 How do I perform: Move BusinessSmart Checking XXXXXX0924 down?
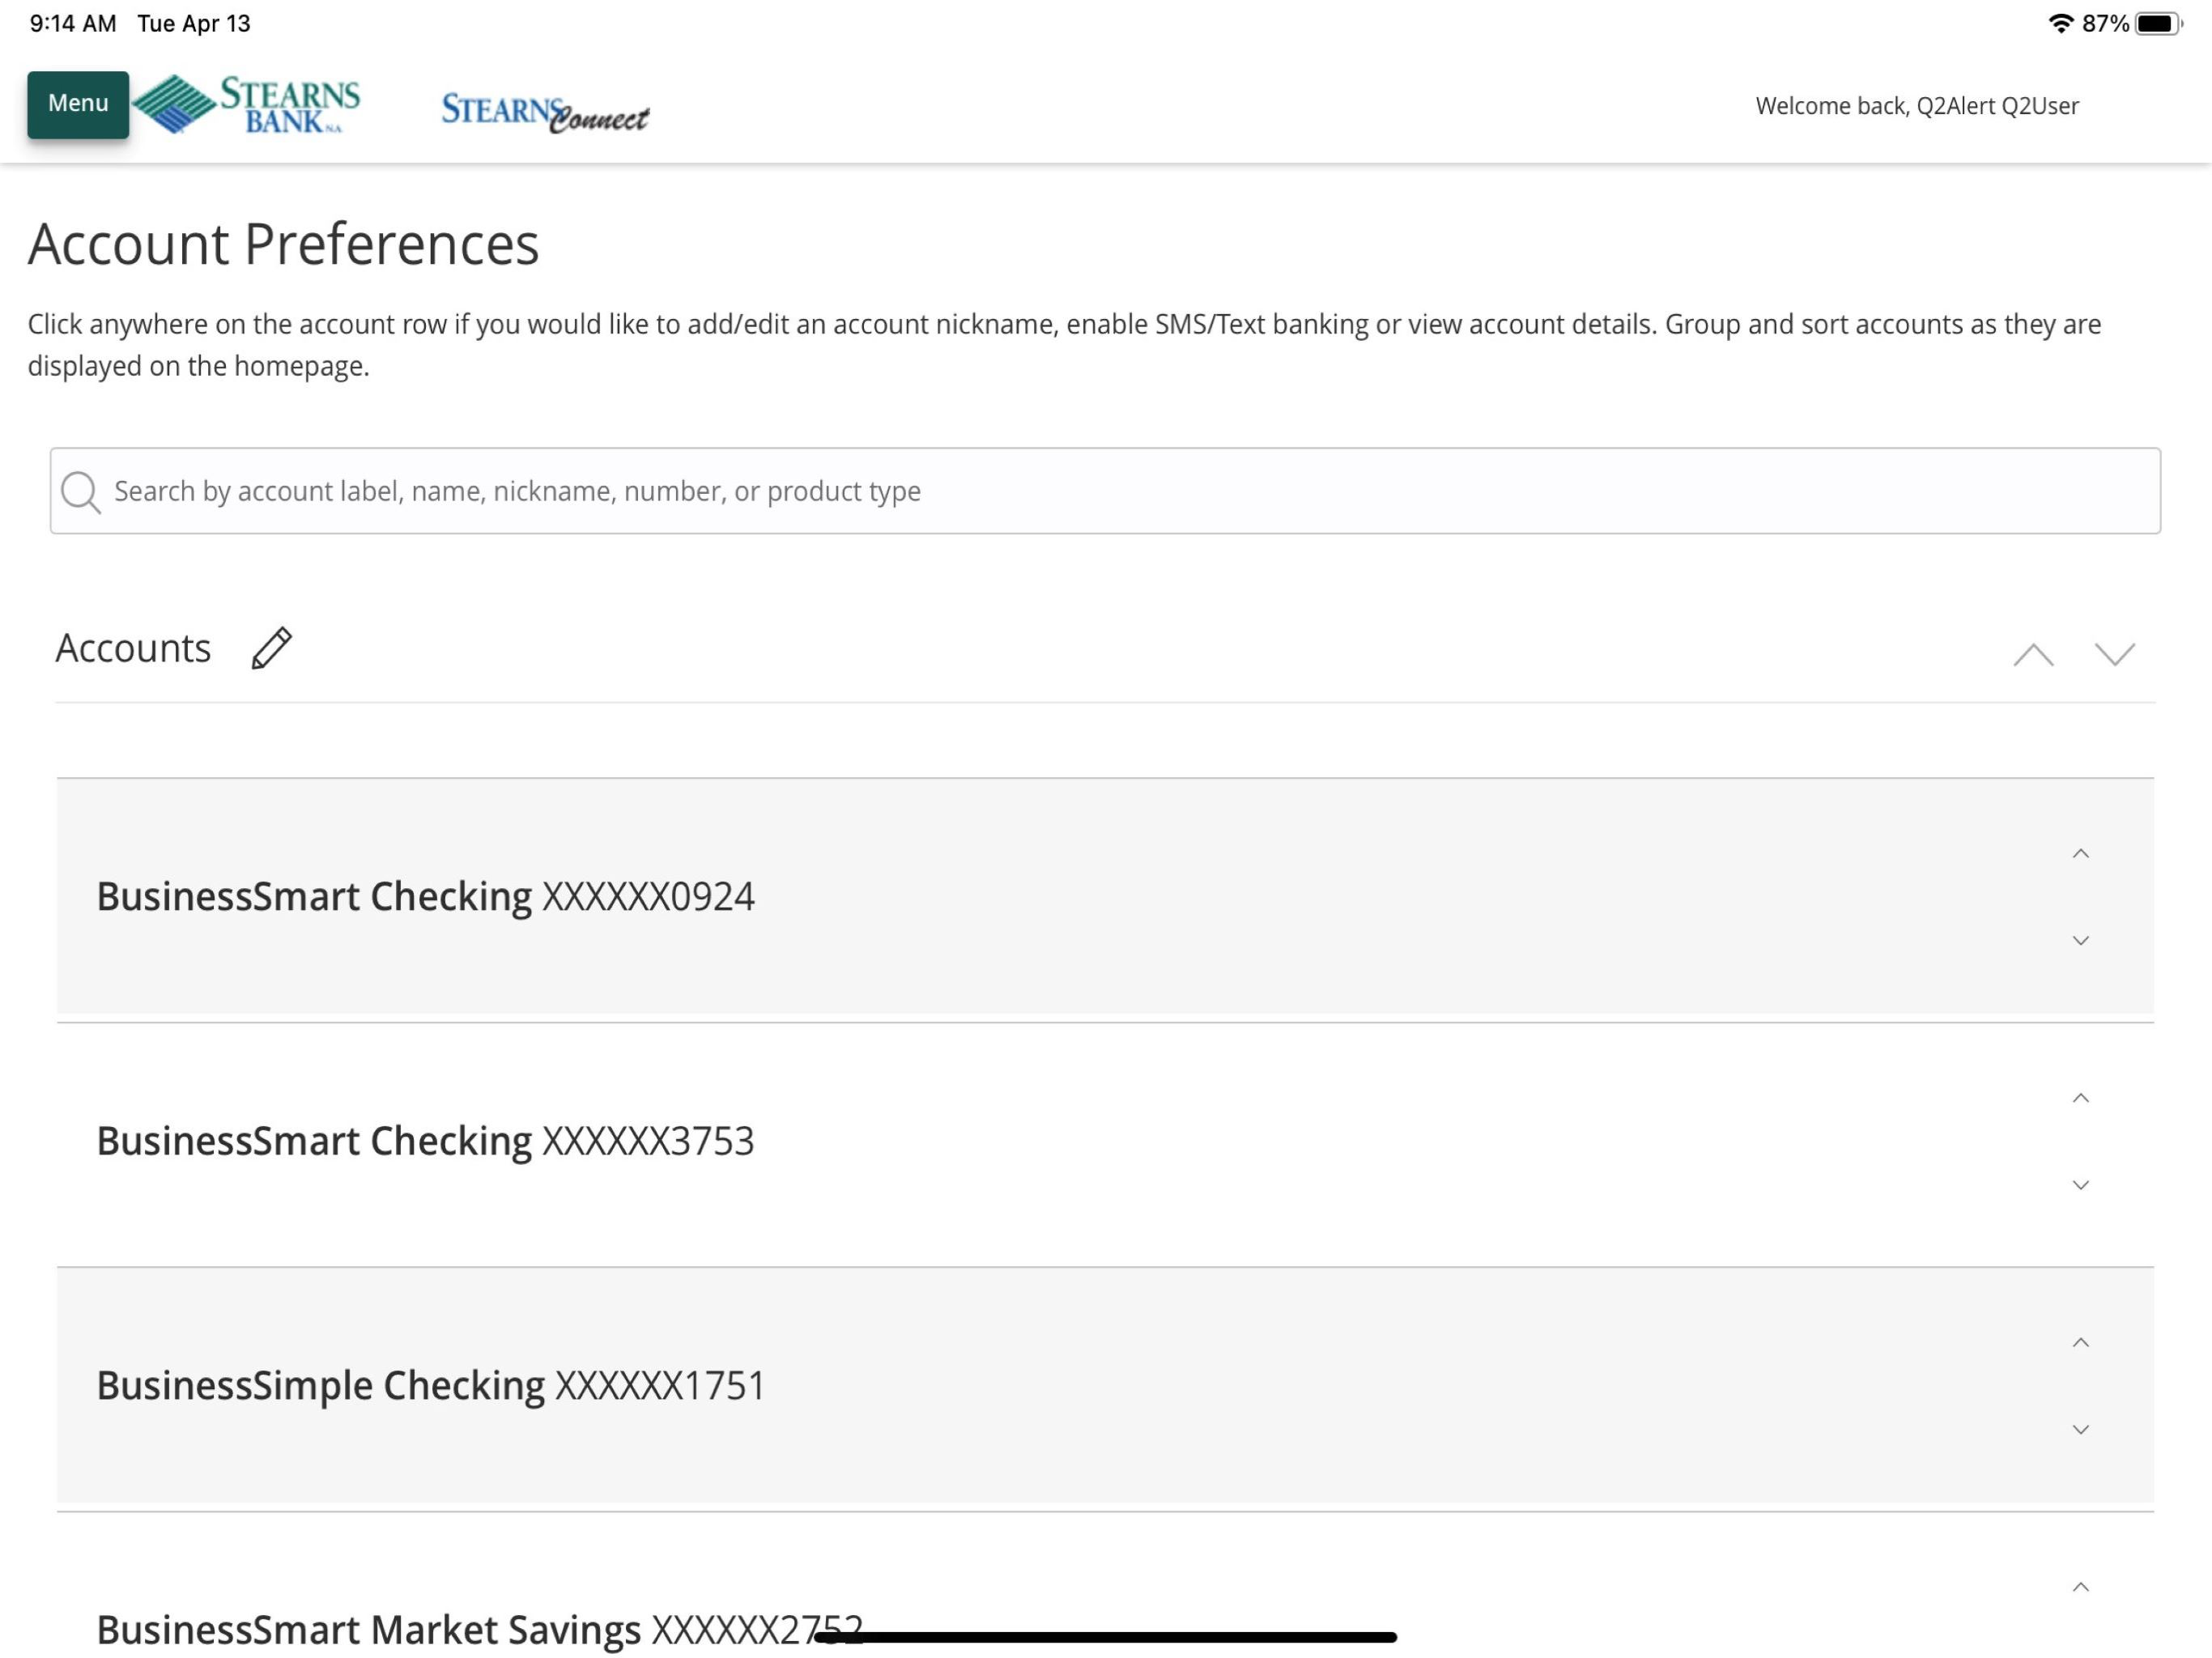(x=2081, y=940)
